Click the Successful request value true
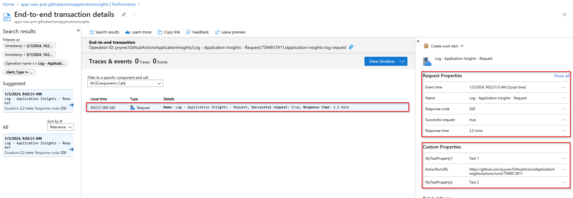The height and width of the screenshot is (198, 573). click(x=473, y=120)
